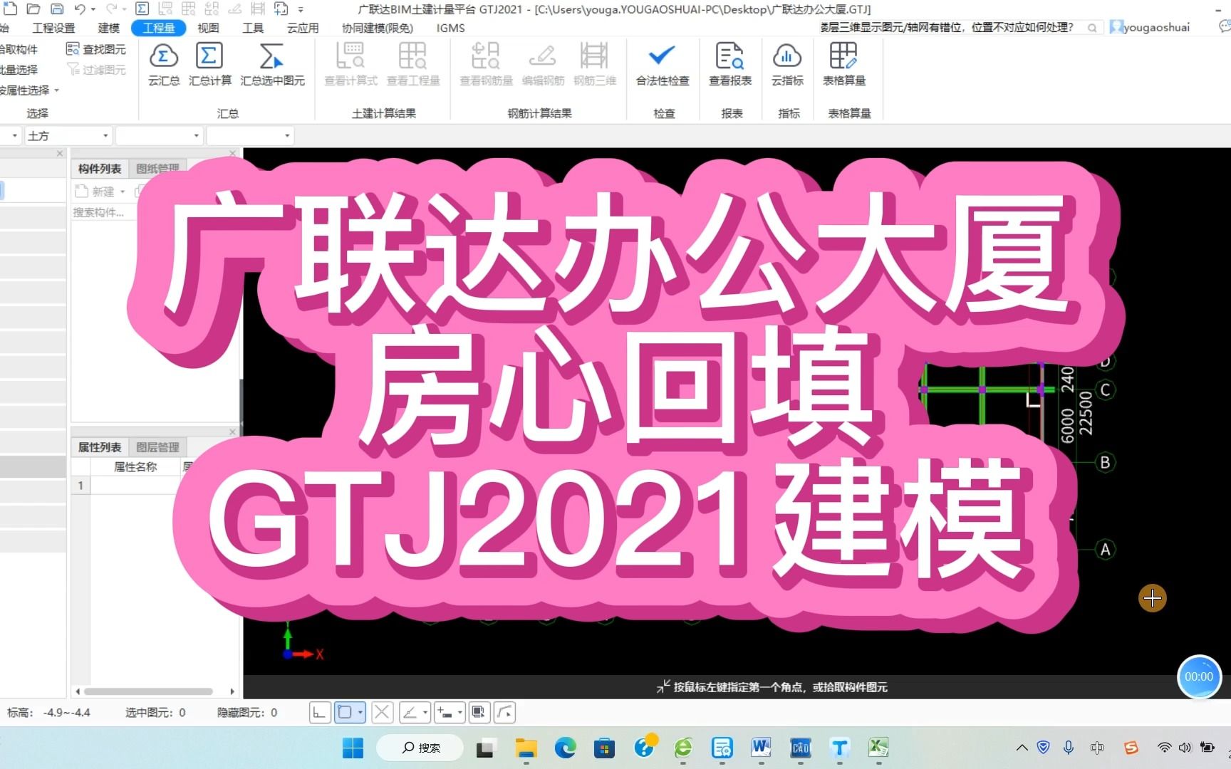The height and width of the screenshot is (769, 1231).
Task: Click 查看钢筋量 rebar quantity icon
Action: click(486, 64)
